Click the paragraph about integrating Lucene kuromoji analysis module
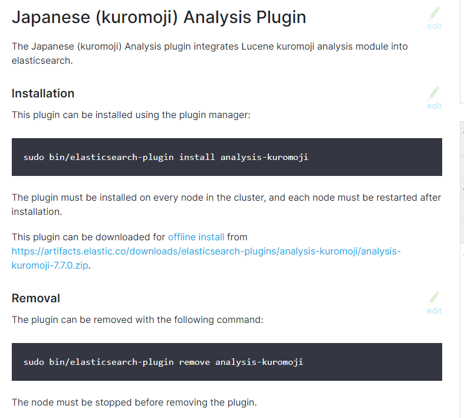Viewport: 464px width, 418px height. point(210,53)
